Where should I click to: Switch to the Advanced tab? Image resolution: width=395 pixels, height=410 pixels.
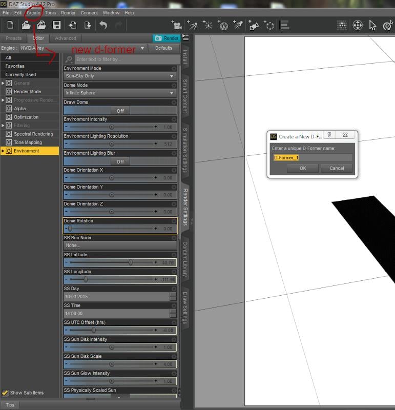tap(66, 38)
